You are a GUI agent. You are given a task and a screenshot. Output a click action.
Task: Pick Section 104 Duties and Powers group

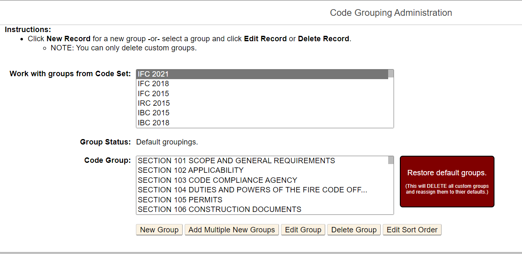(252, 190)
